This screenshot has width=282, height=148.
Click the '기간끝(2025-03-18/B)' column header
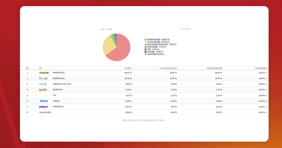tap(214, 68)
